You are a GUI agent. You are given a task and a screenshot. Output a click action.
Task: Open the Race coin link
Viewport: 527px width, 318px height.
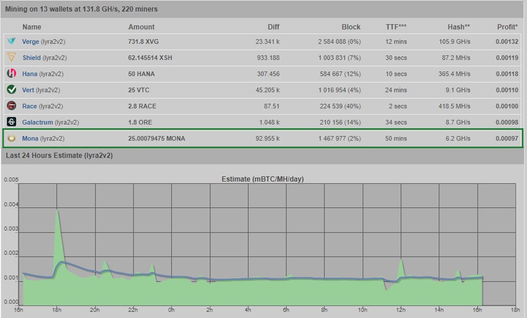[29, 106]
